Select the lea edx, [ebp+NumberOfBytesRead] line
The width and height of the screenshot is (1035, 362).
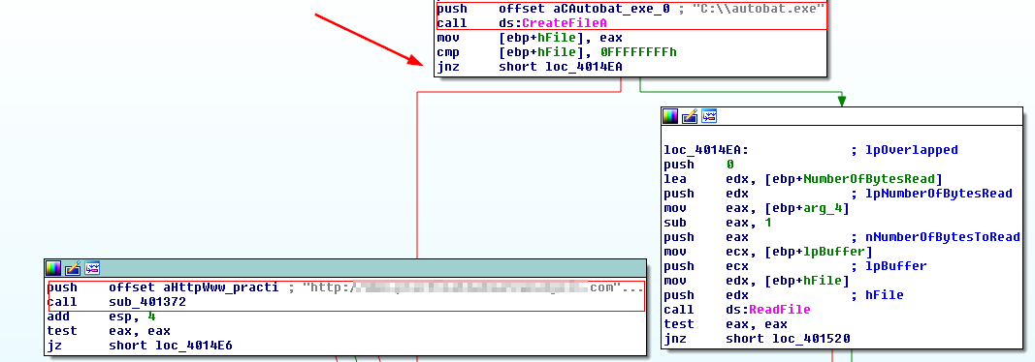click(x=802, y=179)
